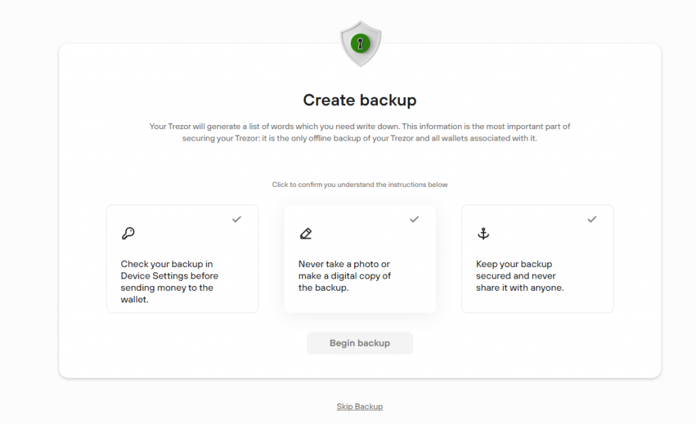Click the anchor icon on third card

pos(483,233)
